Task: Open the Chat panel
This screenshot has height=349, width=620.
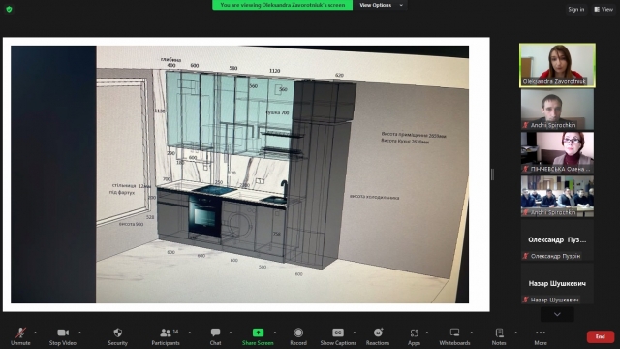Action: tap(215, 336)
